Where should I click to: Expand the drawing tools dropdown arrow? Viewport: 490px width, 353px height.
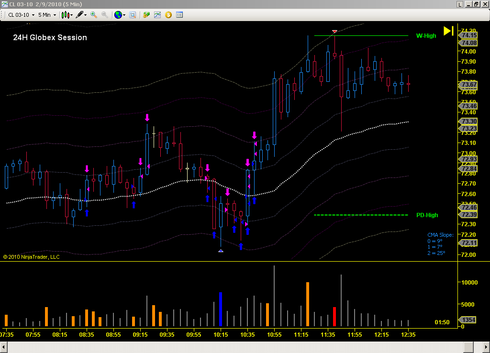coord(85,15)
